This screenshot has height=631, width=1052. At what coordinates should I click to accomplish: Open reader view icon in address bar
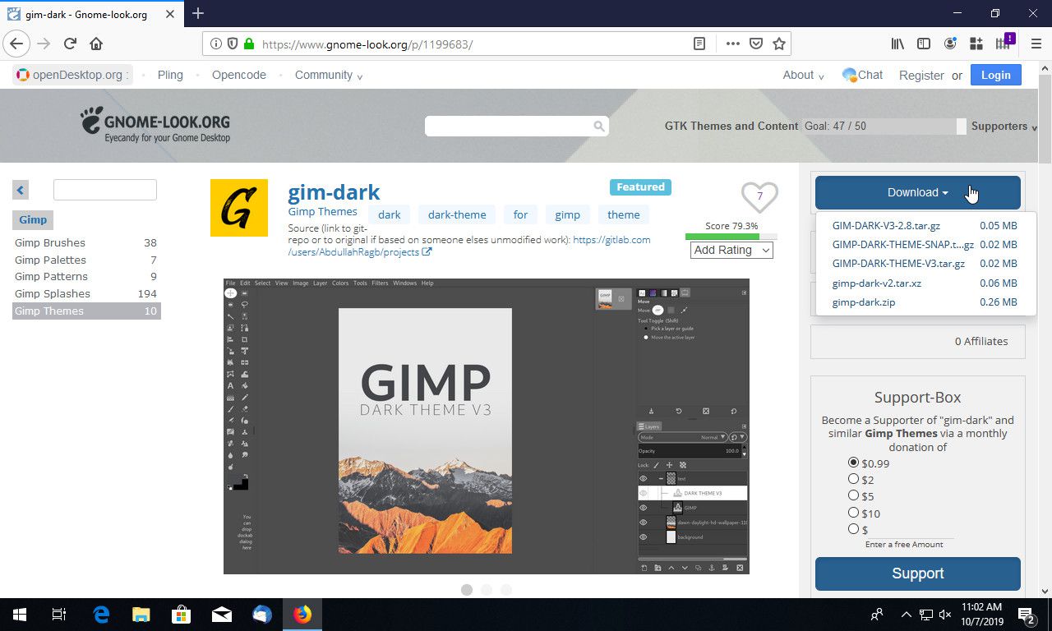[x=699, y=44]
